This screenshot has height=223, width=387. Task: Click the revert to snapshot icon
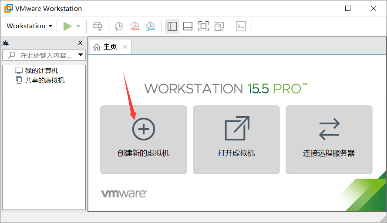click(x=135, y=26)
